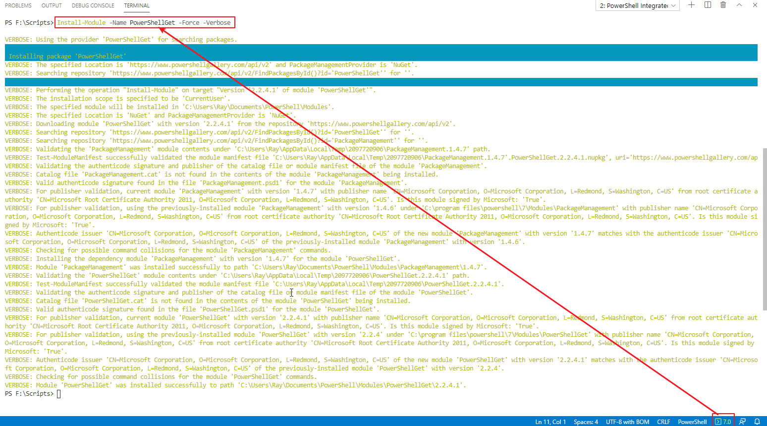Select the highlighted Install-Module command text
Screen dimensions: 767x426
pyautogui.click(x=144, y=22)
